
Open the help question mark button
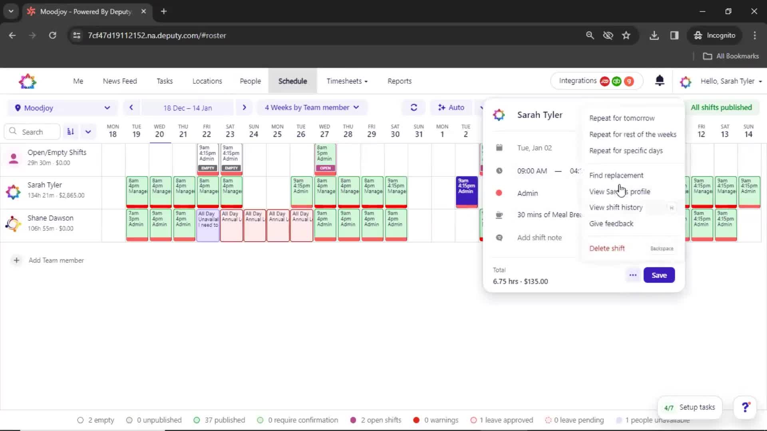pos(745,407)
